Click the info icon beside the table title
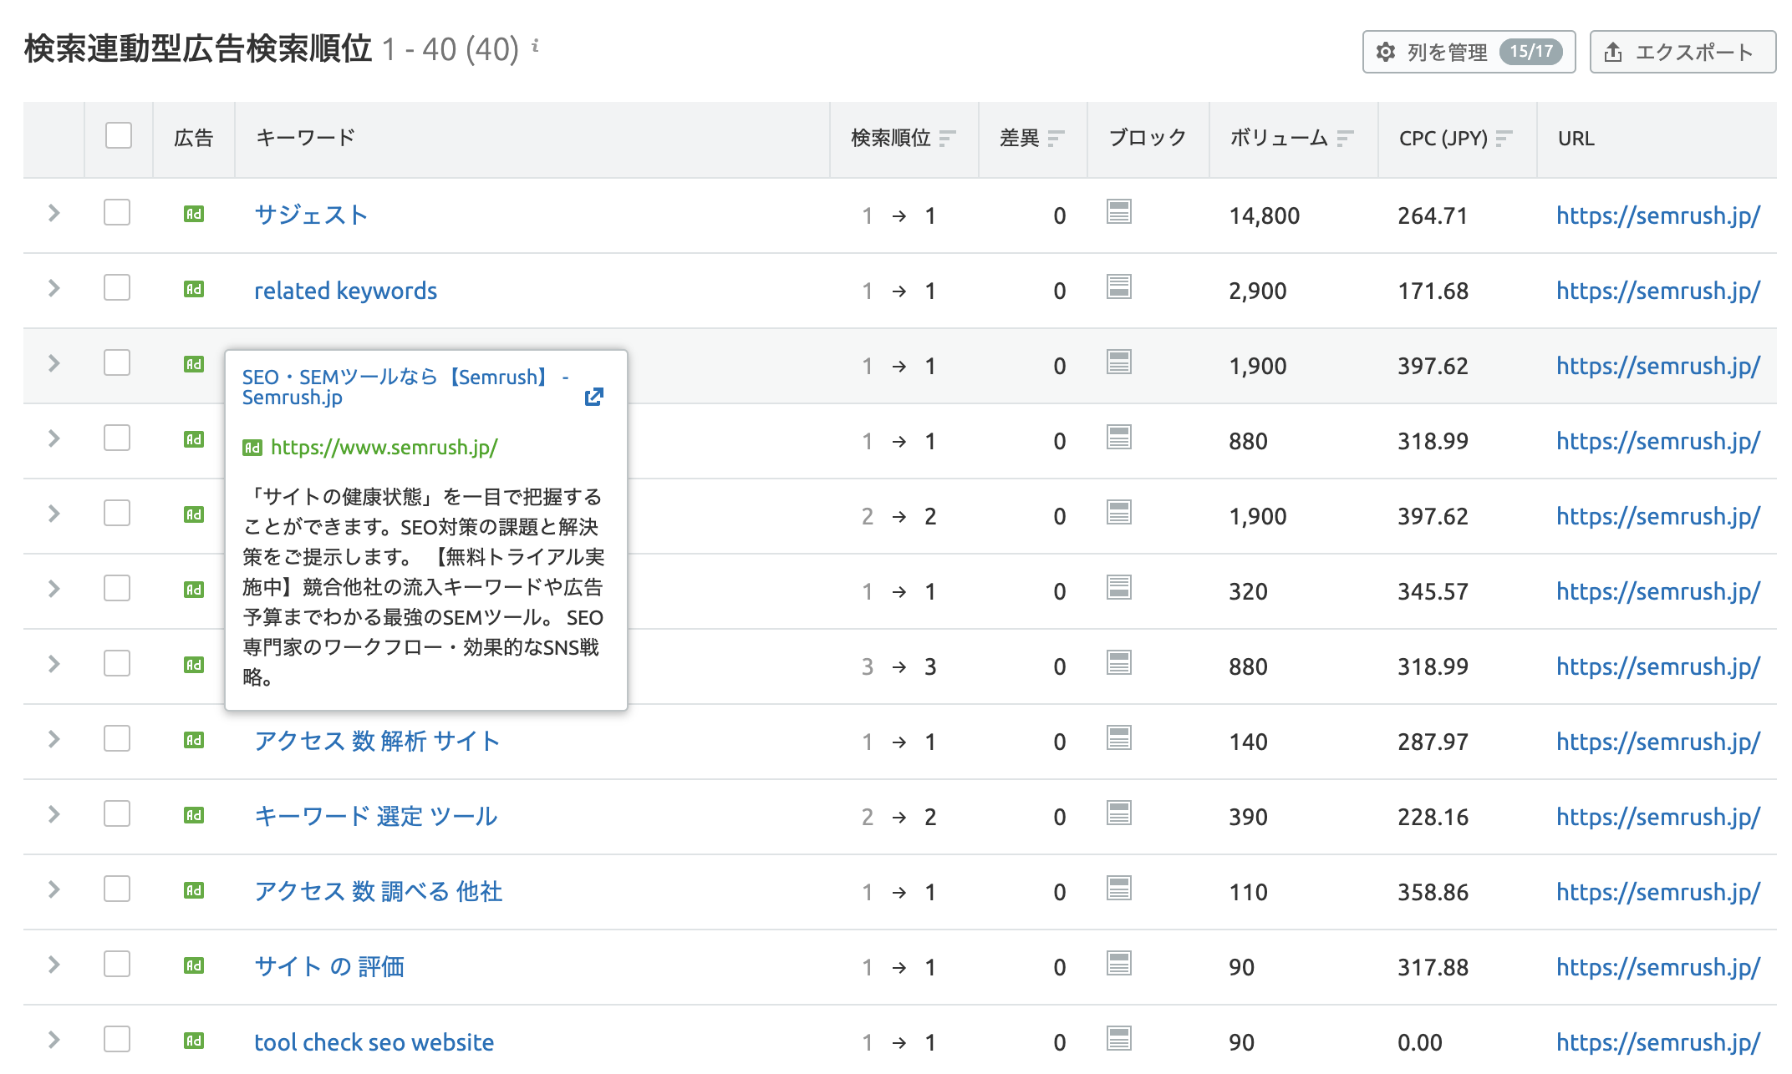The height and width of the screenshot is (1074, 1792). coord(535,46)
